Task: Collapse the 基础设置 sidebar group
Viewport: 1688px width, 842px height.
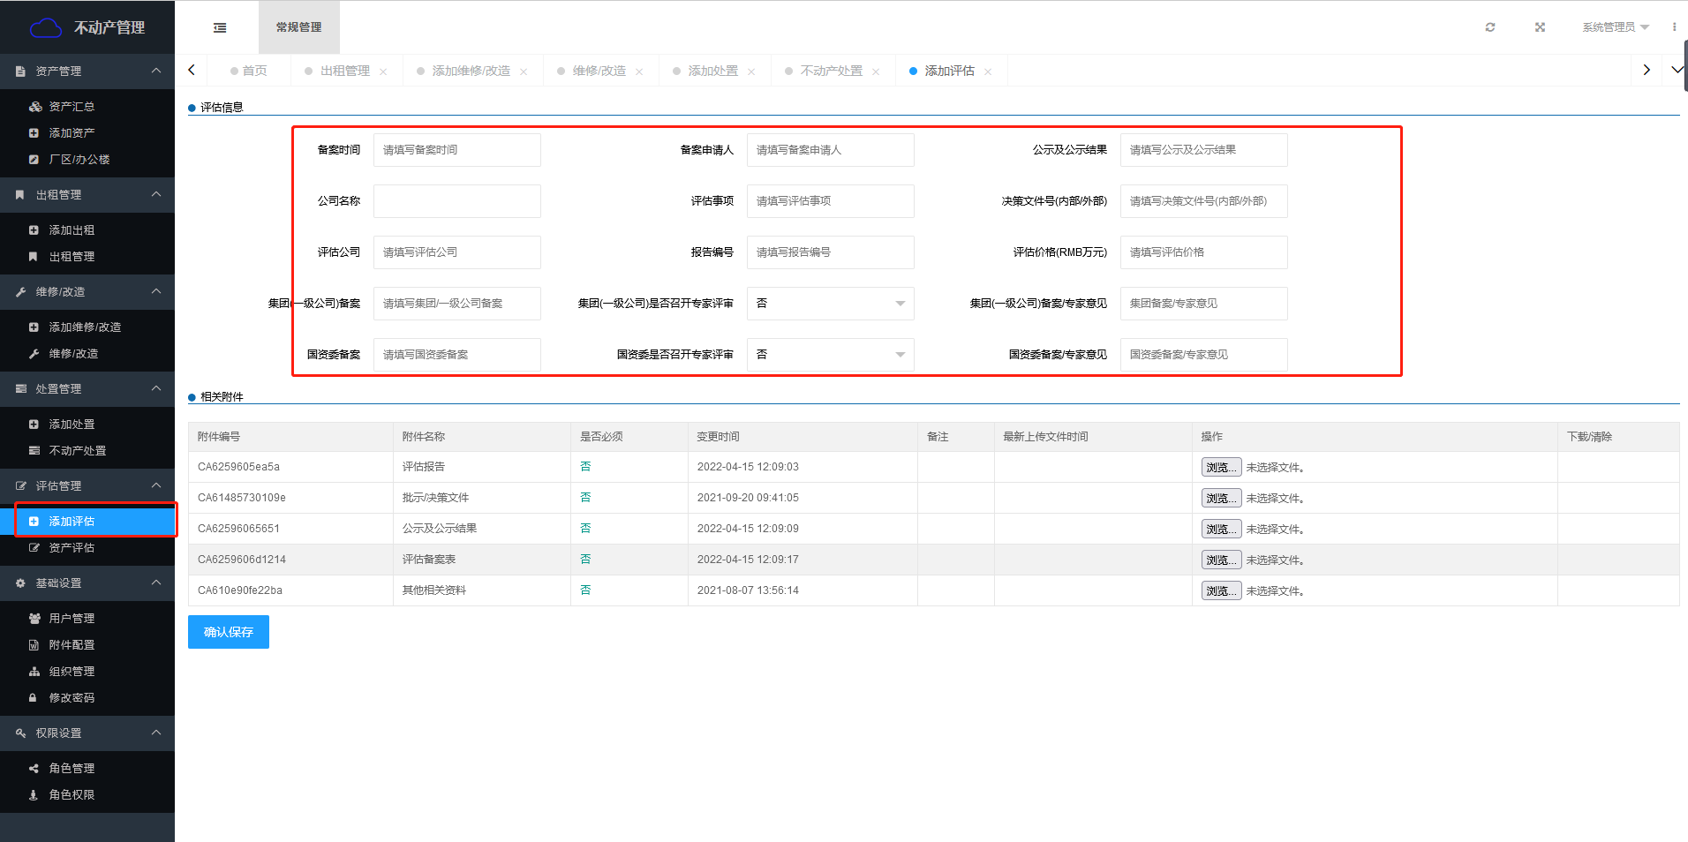Action: coord(87,583)
